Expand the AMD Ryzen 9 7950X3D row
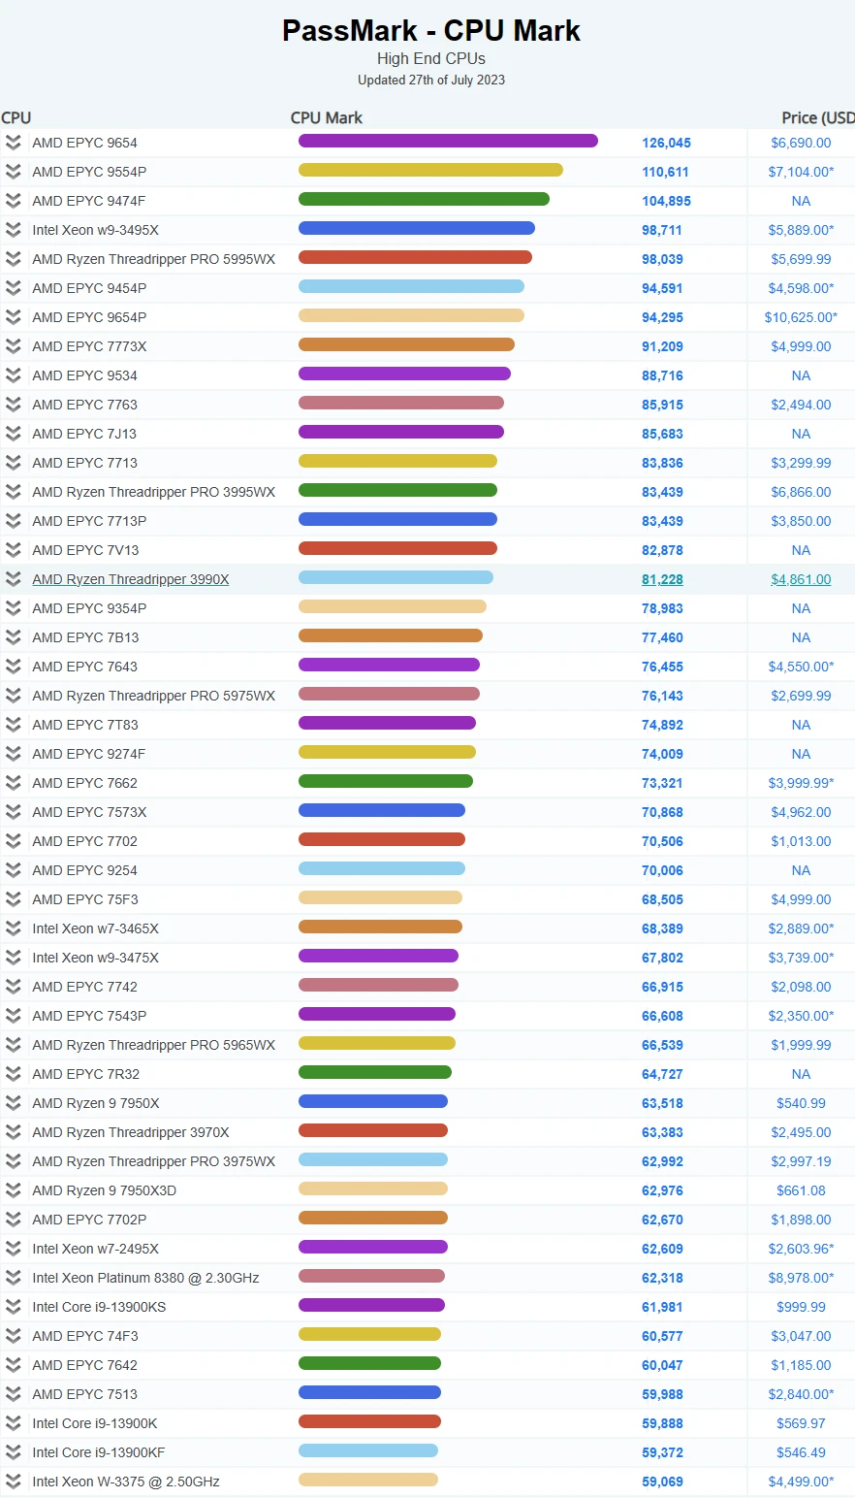855x1498 pixels. click(13, 1190)
